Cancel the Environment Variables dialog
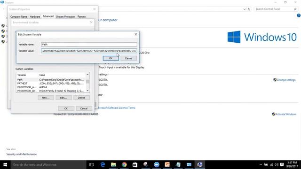This screenshot has width=301, height=169. click(84, 108)
